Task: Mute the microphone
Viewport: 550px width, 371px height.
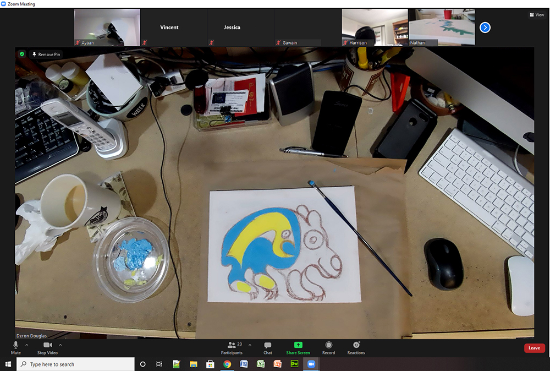Action: pos(15,347)
